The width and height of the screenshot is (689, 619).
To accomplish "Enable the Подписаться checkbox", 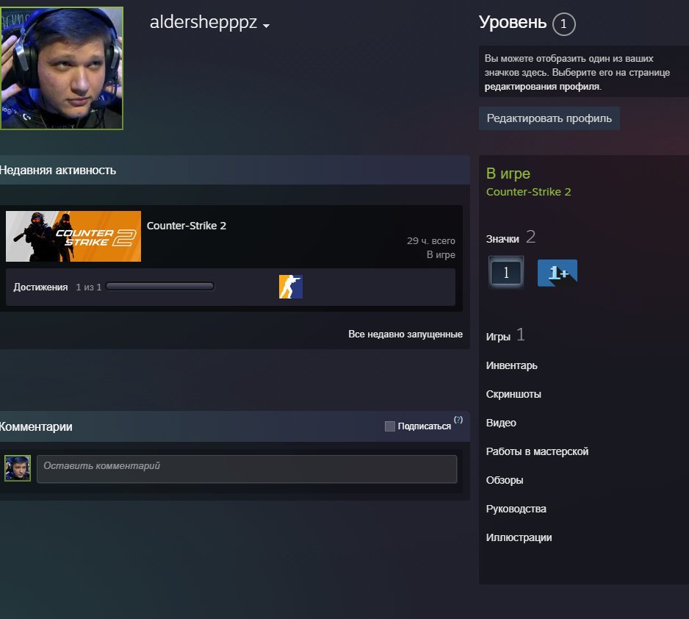I will [x=390, y=426].
